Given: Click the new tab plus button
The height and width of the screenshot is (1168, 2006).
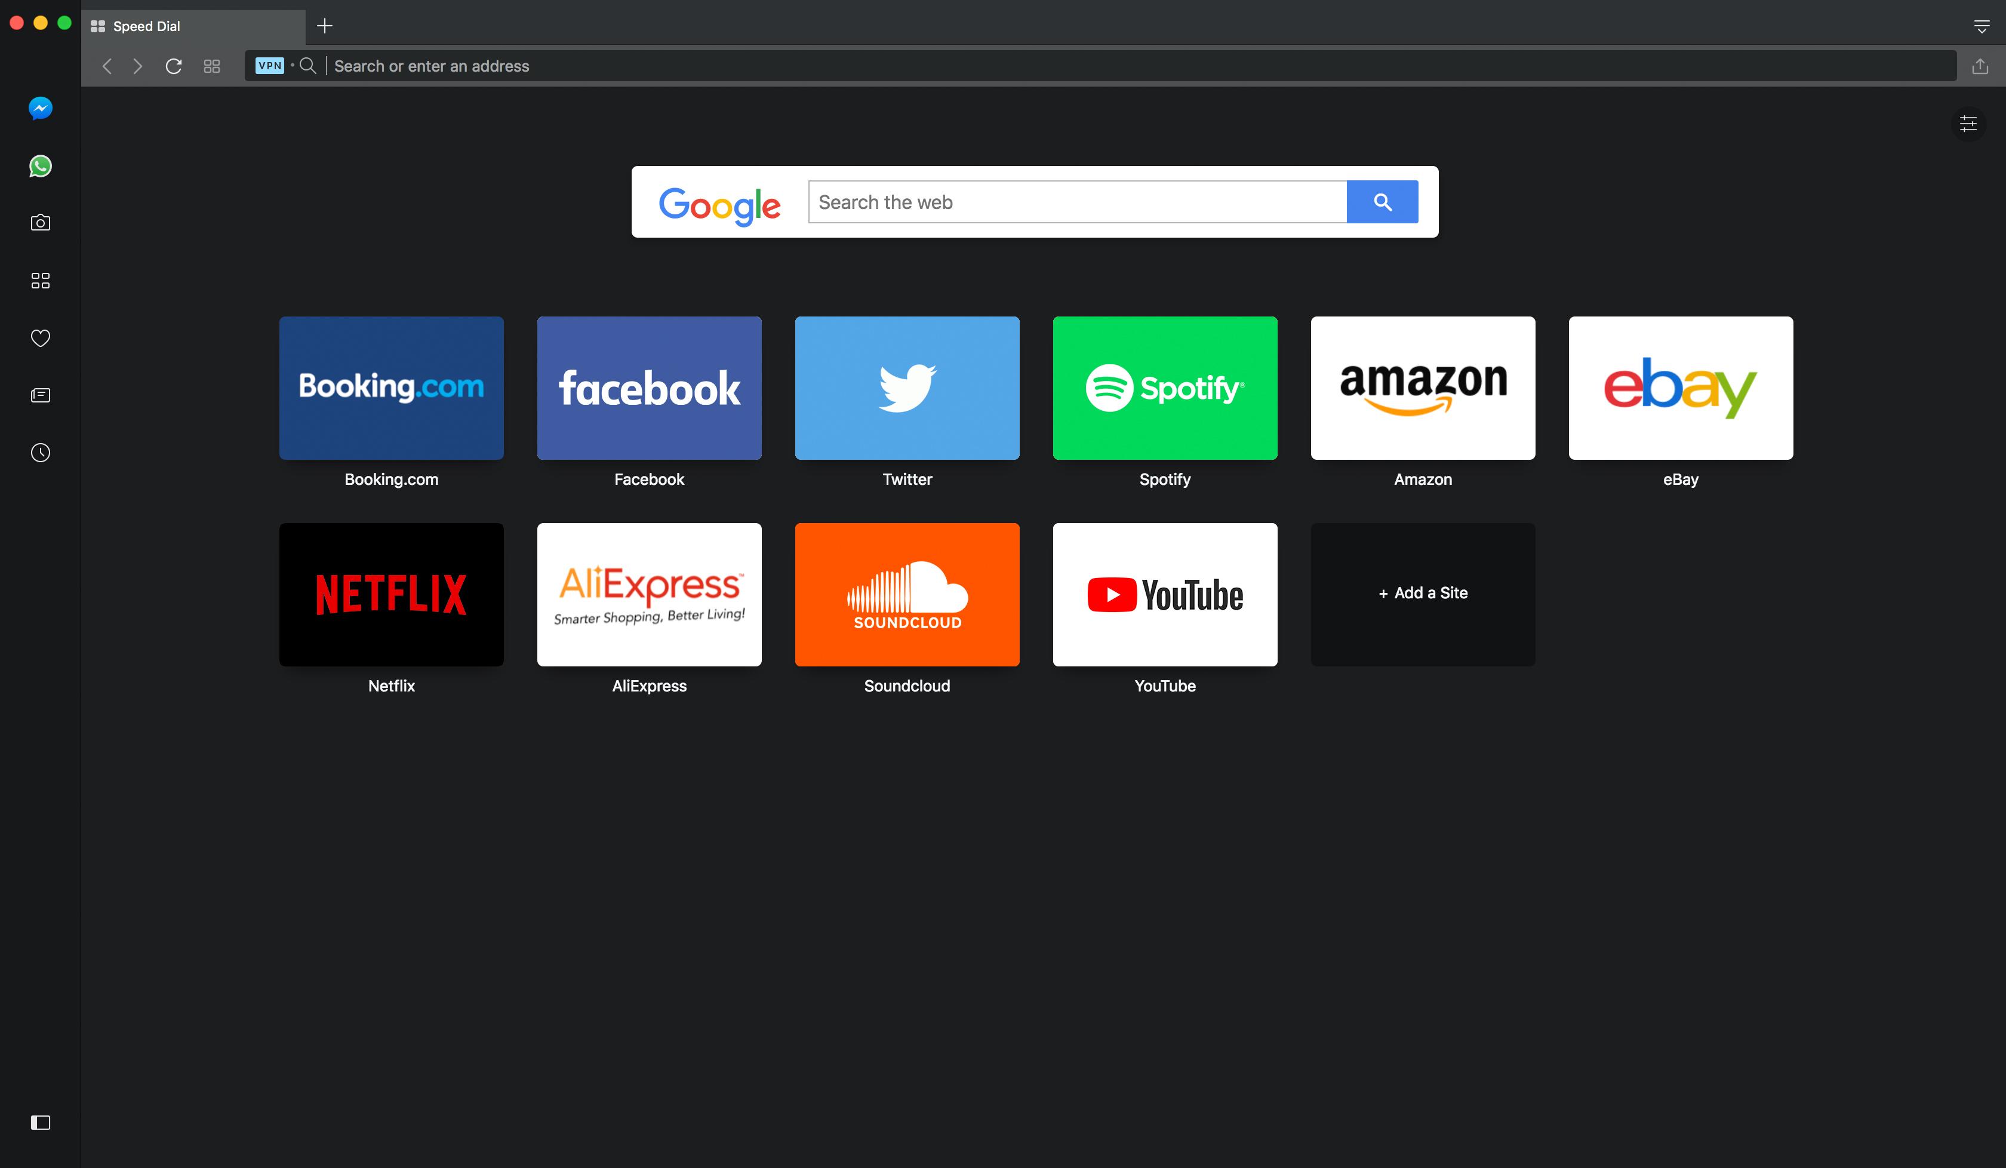Looking at the screenshot, I should 325,25.
